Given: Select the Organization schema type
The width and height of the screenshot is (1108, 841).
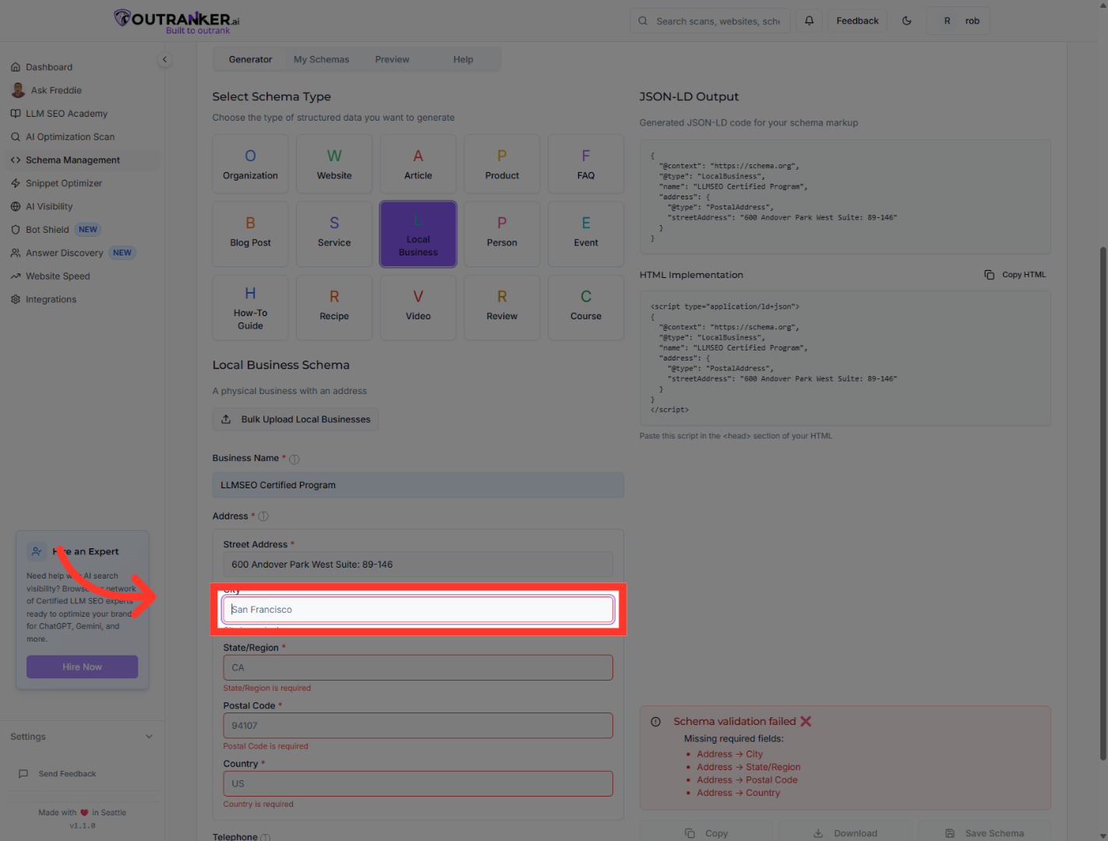Looking at the screenshot, I should point(250,164).
